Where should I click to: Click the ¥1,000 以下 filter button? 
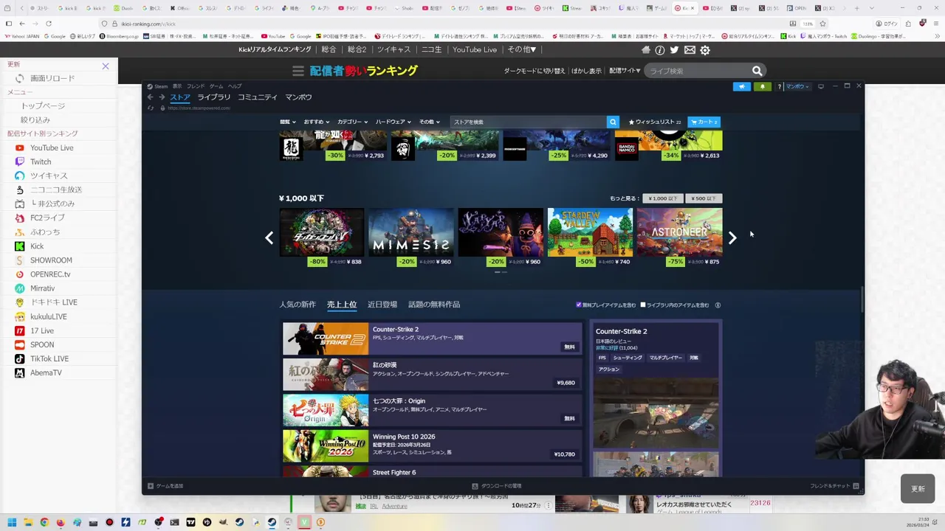point(662,198)
